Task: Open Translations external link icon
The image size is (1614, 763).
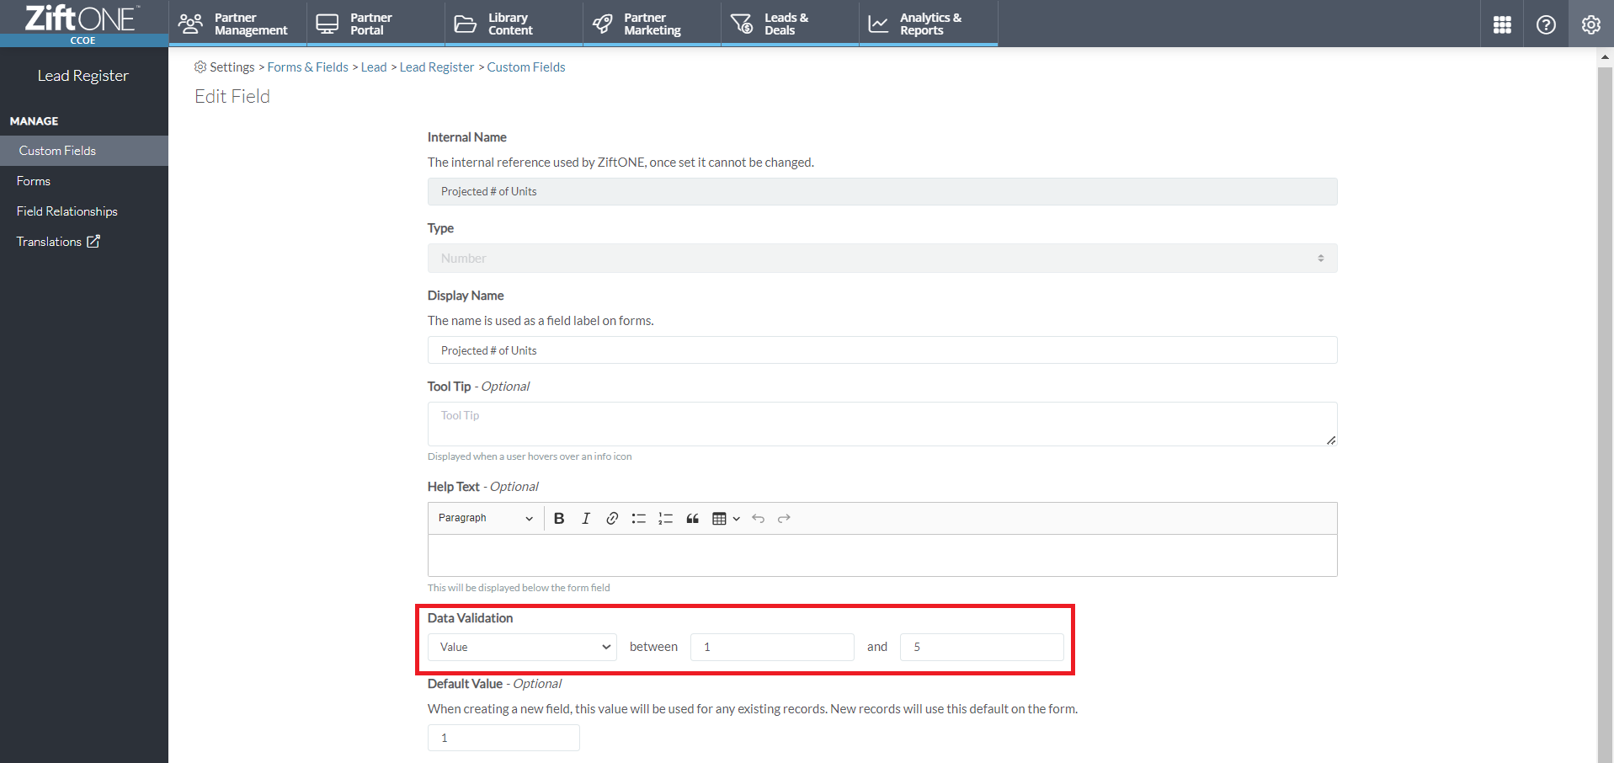Action: coord(93,241)
